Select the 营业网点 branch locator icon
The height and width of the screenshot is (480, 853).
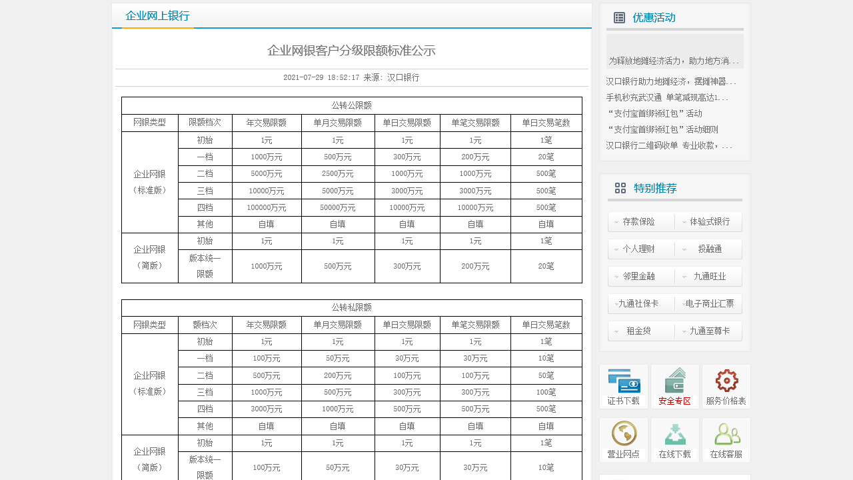pos(623,440)
